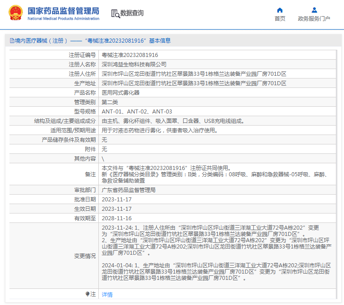Open the 数据查询 search icon

(115, 13)
